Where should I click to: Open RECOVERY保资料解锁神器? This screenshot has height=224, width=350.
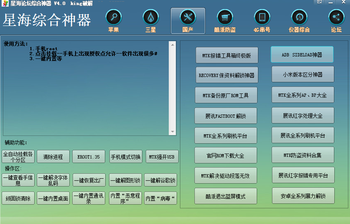(x=227, y=75)
